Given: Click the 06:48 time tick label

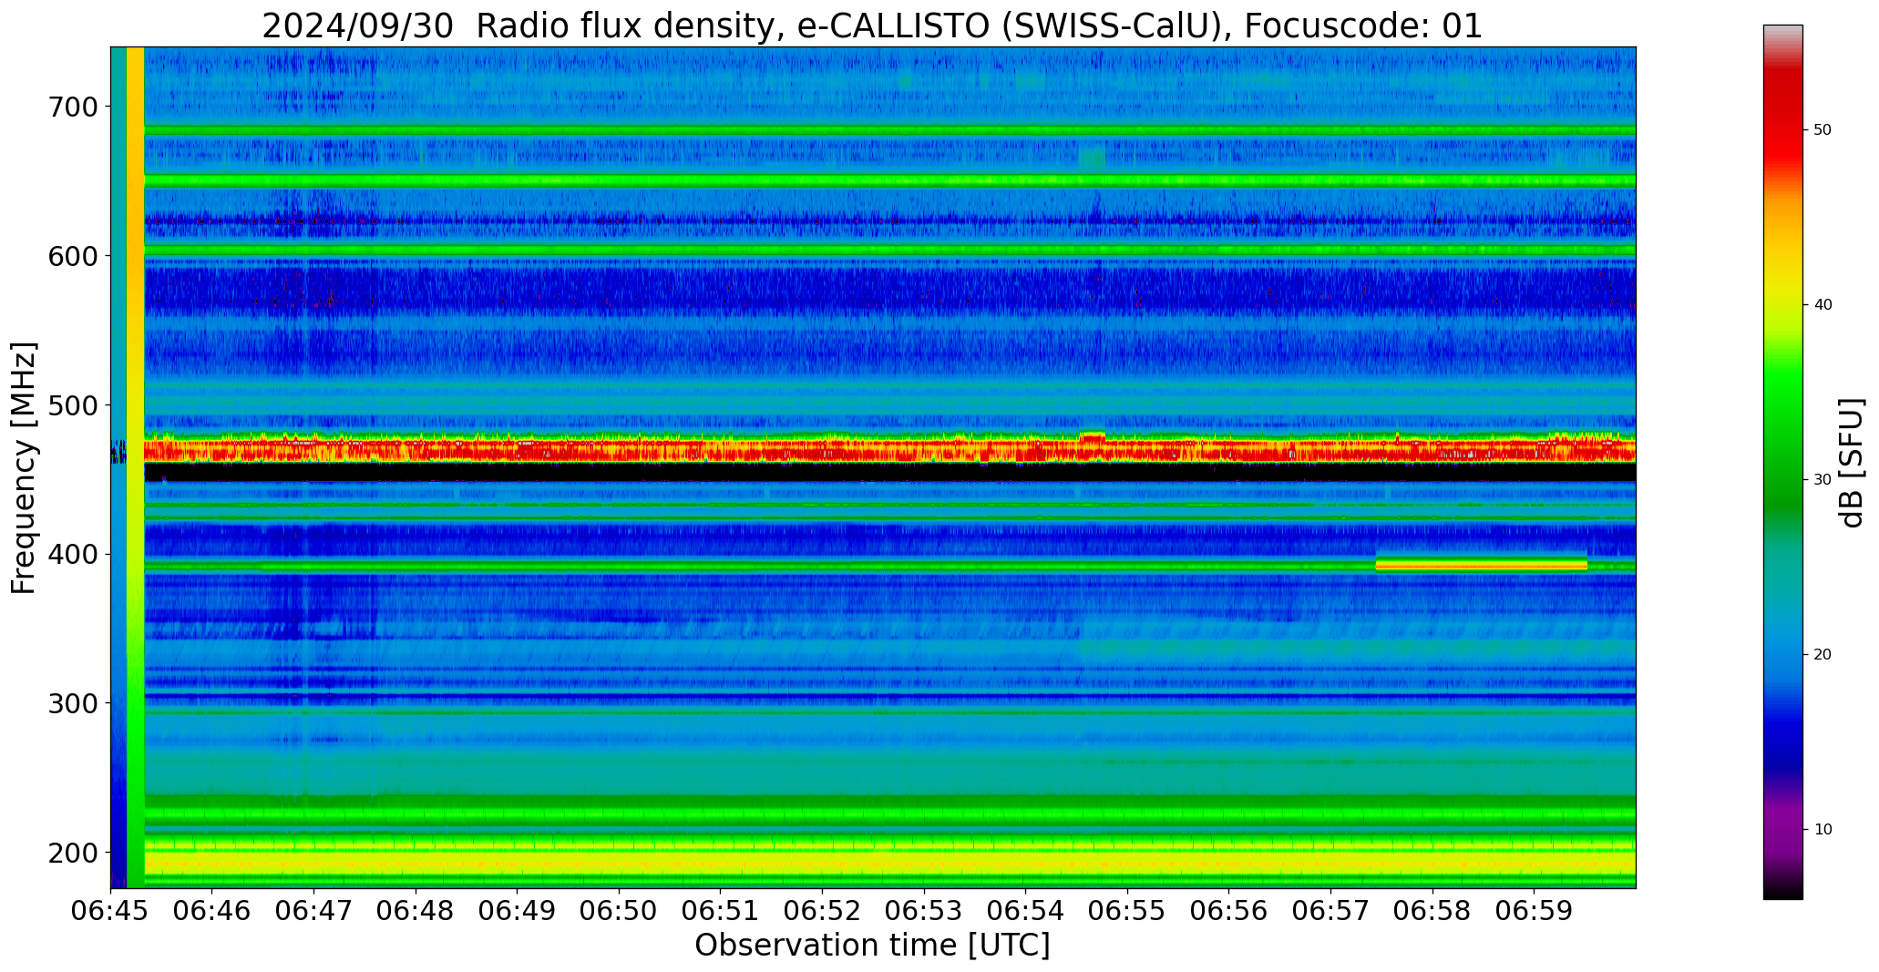Looking at the screenshot, I should [416, 911].
